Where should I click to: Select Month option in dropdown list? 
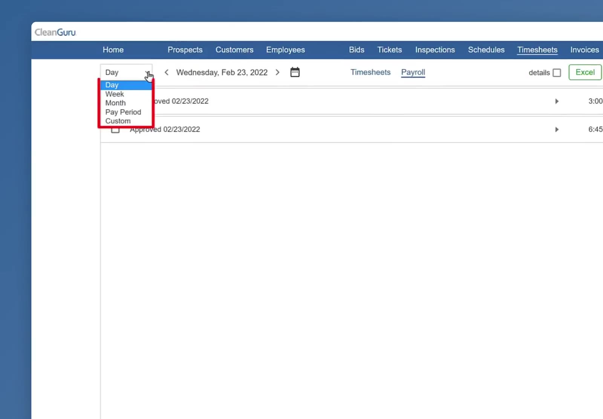pyautogui.click(x=126, y=103)
